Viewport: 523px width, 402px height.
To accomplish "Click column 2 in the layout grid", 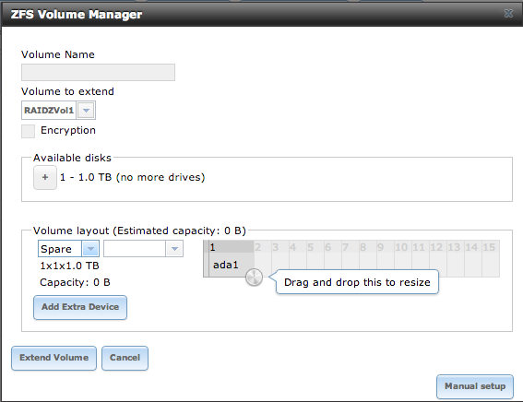I will point(263,247).
